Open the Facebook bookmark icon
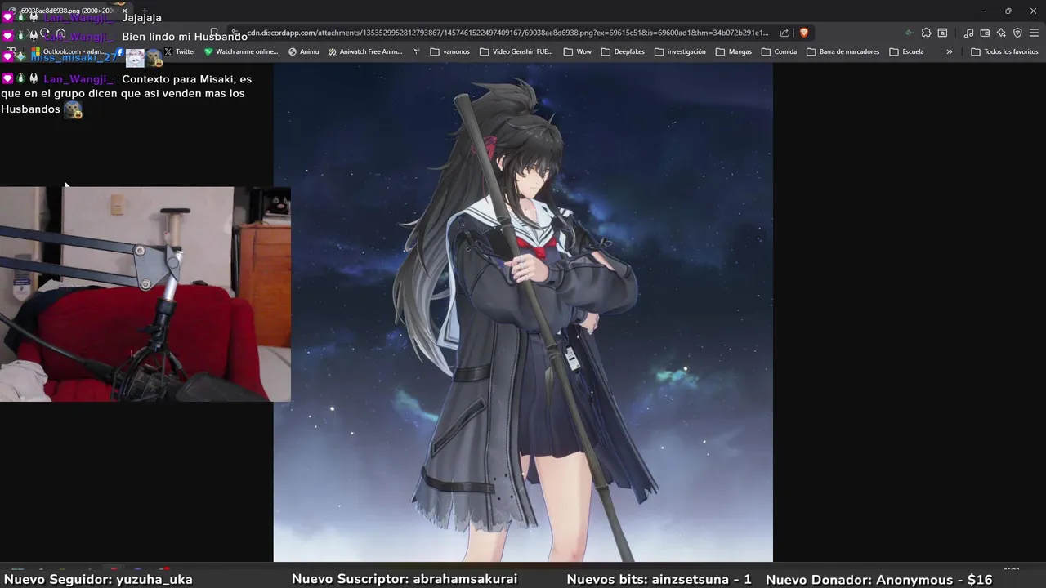Viewport: 1046px width, 588px height. click(120, 51)
